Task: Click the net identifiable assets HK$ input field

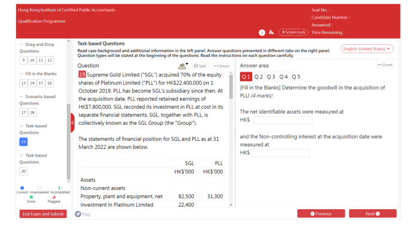Action: pos(283,120)
